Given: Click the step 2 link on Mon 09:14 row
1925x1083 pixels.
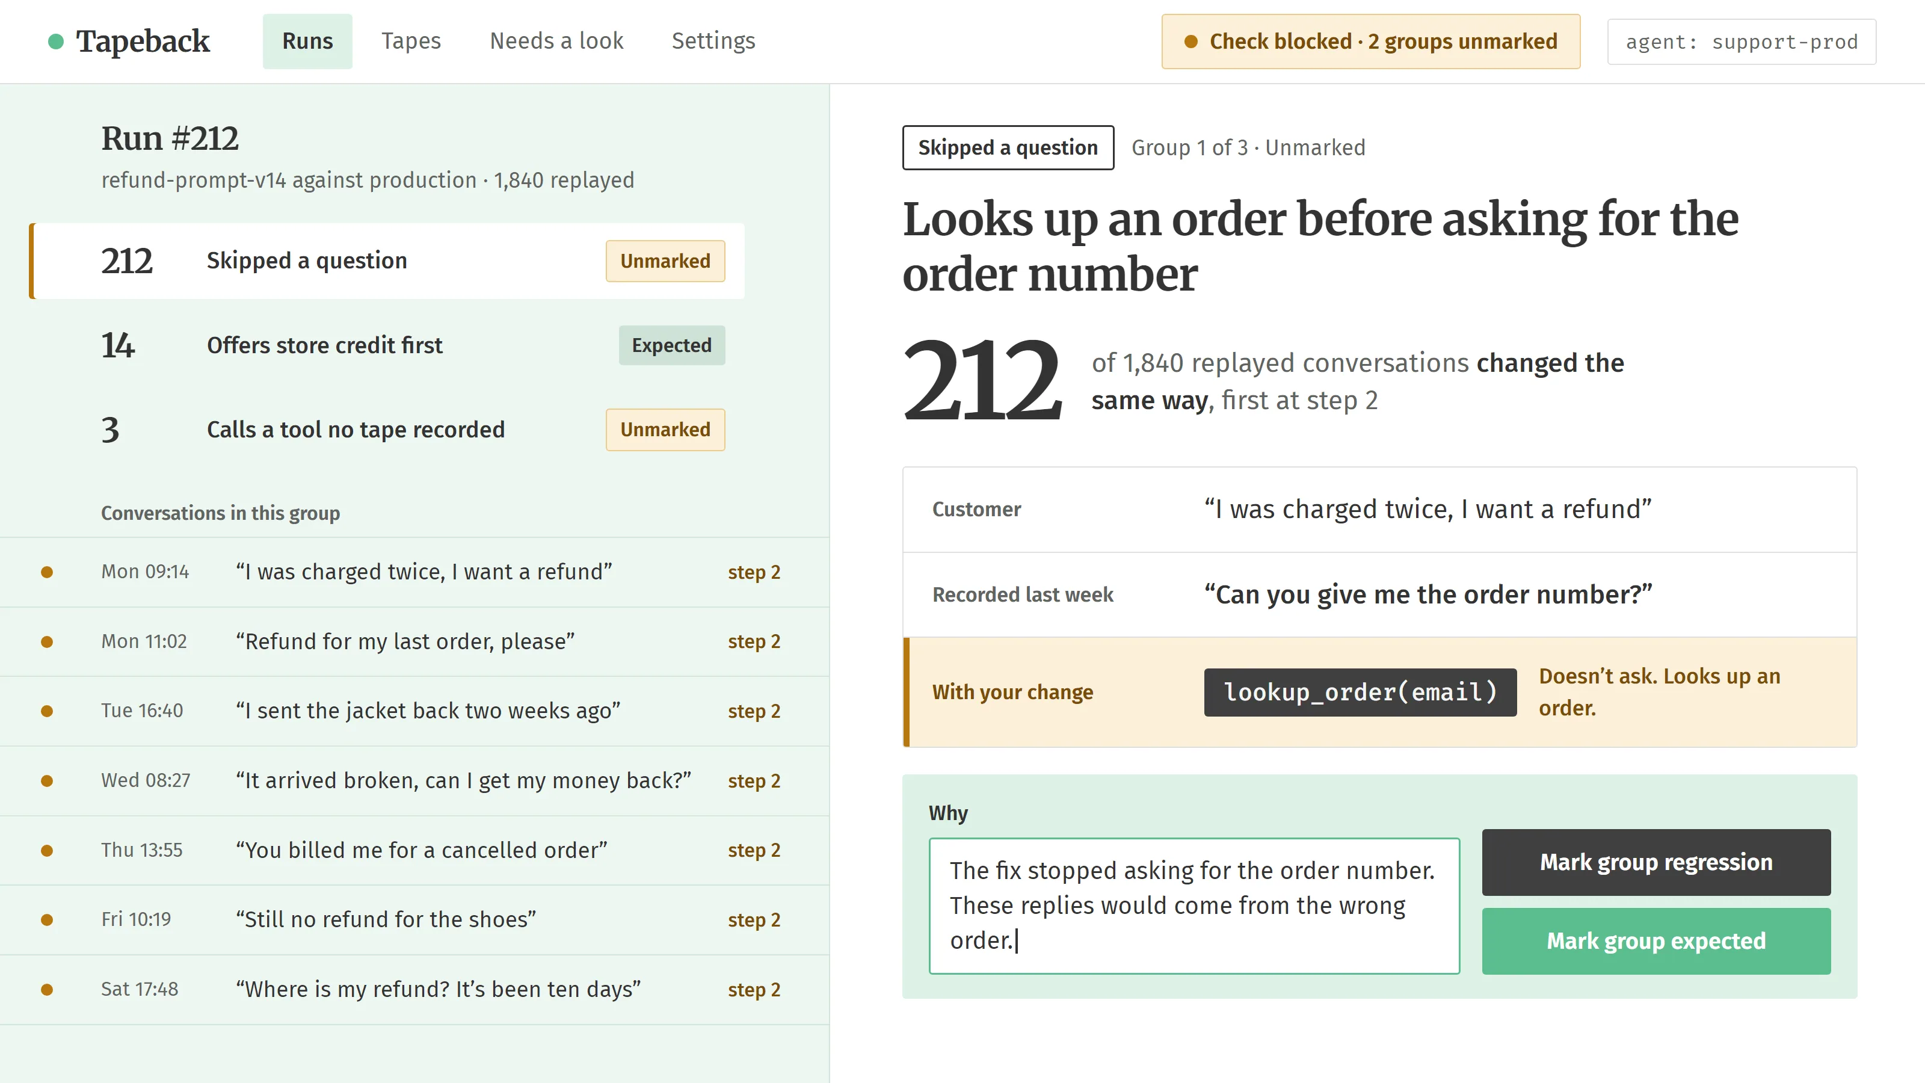Looking at the screenshot, I should pos(754,573).
